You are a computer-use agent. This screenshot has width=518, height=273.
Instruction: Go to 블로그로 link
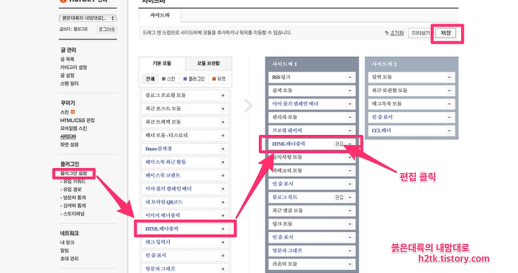pyautogui.click(x=81, y=29)
